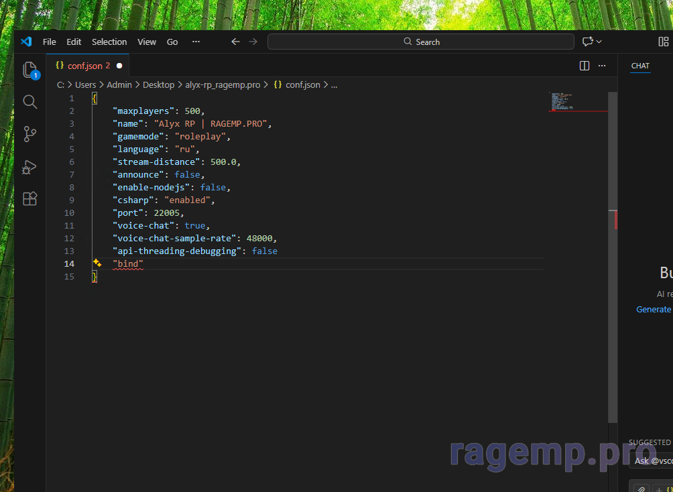Open the Extensions view
The image size is (673, 492).
pyautogui.click(x=29, y=198)
